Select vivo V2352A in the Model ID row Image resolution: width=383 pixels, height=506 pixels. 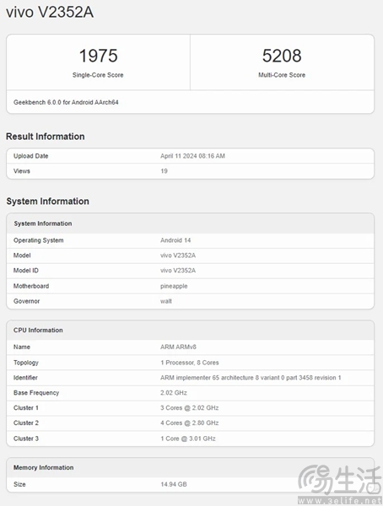pyautogui.click(x=178, y=271)
